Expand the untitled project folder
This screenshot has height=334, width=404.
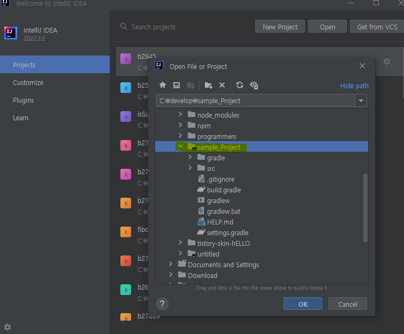pos(180,253)
